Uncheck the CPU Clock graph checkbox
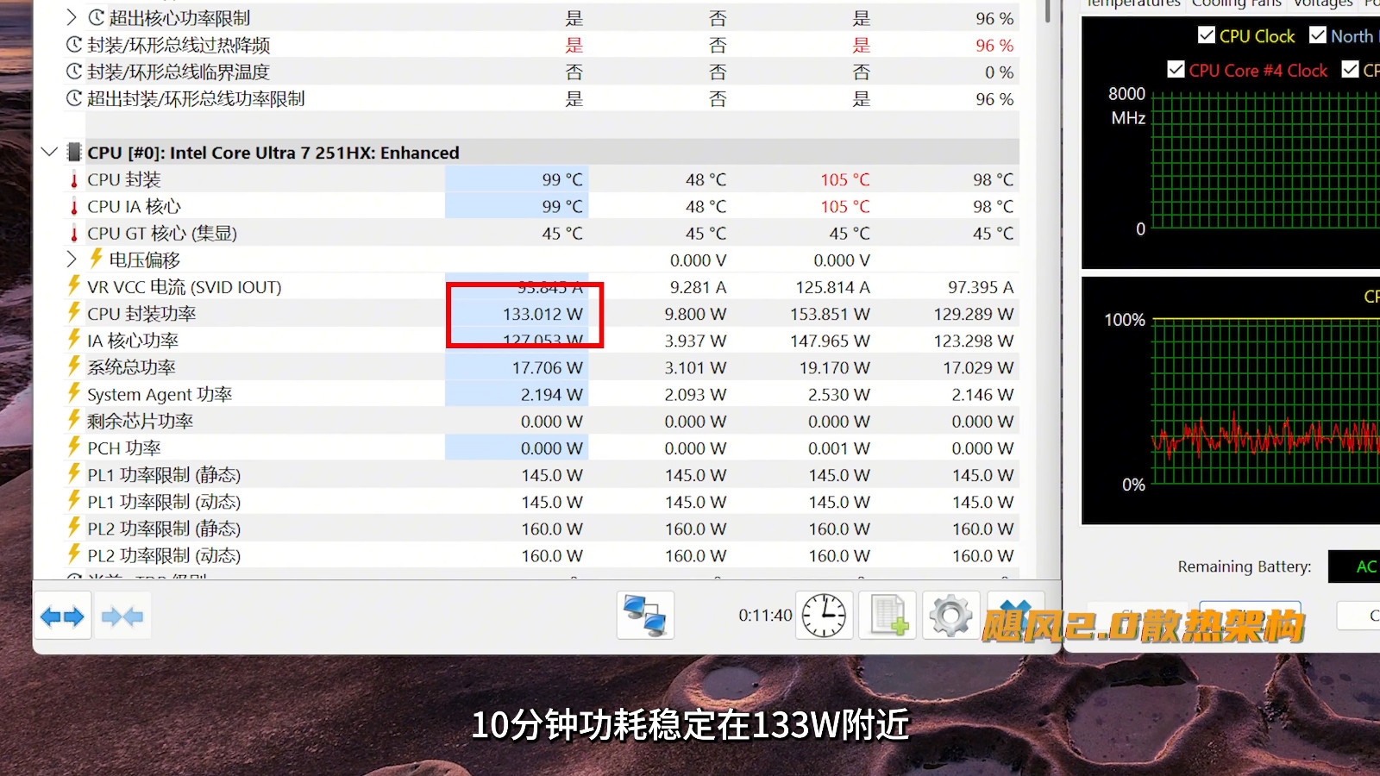Image resolution: width=1380 pixels, height=776 pixels. 1207,35
